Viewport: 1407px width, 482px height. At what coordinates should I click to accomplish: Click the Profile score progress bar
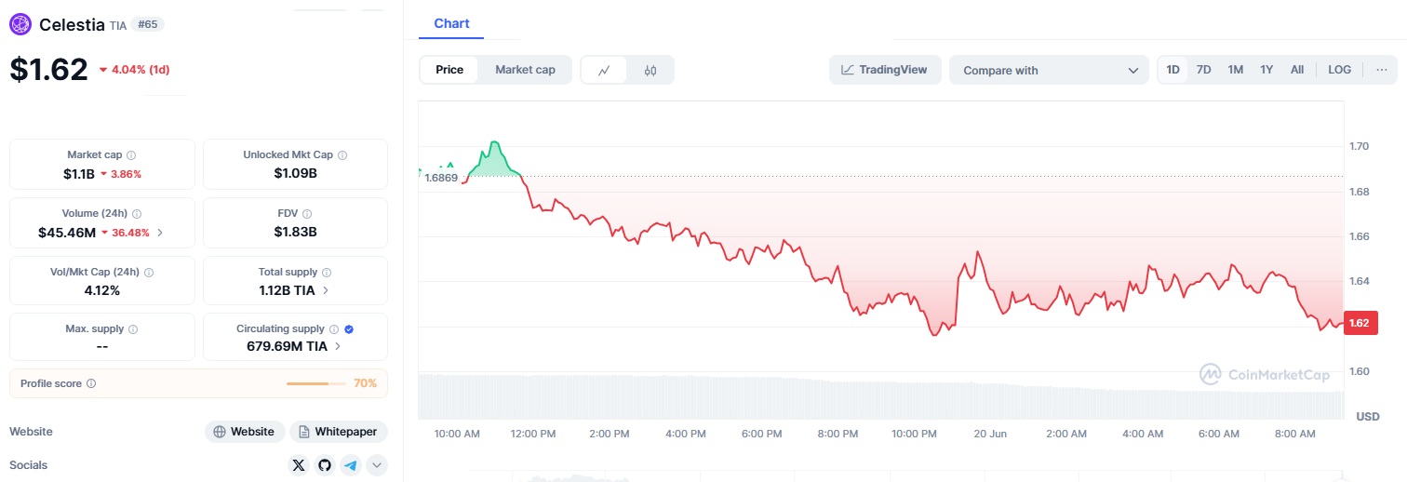[x=315, y=383]
